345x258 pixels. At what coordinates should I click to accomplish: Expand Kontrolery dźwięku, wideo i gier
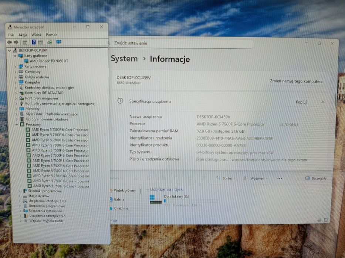(x=16, y=88)
